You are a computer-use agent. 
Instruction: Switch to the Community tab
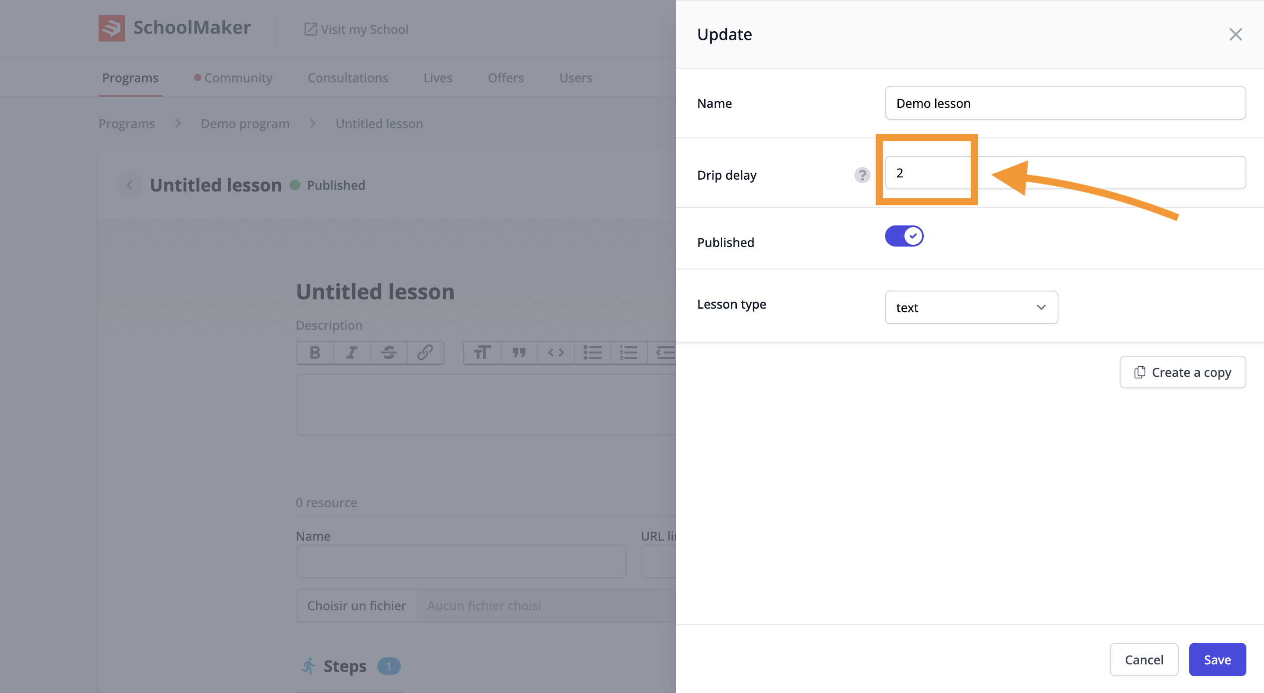tap(233, 77)
